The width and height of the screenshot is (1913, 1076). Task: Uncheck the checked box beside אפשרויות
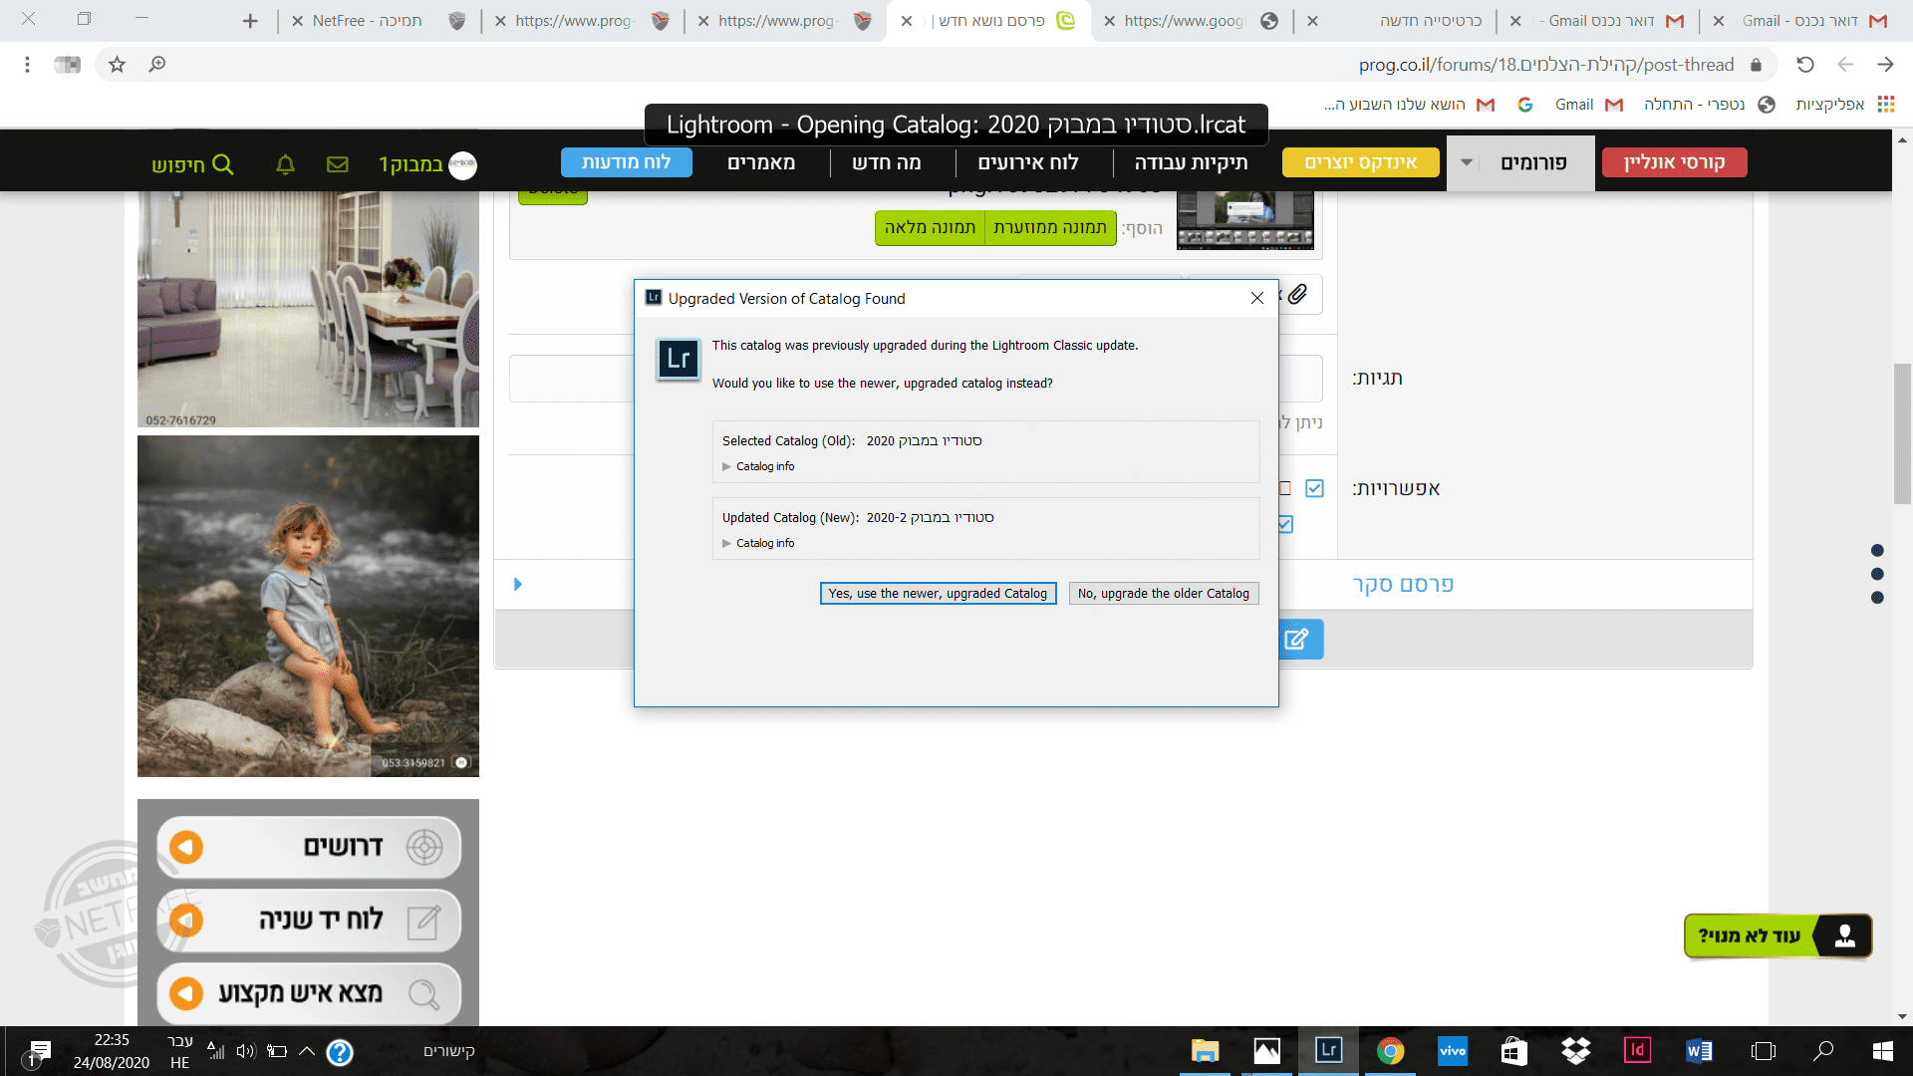pyautogui.click(x=1314, y=488)
